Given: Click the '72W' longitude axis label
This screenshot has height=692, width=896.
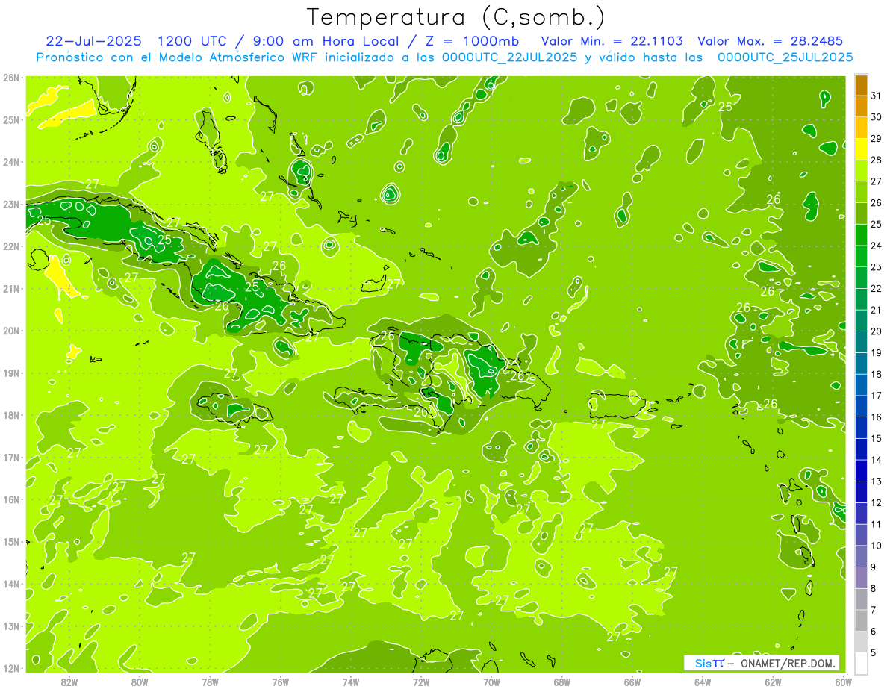Looking at the screenshot, I should (x=421, y=682).
